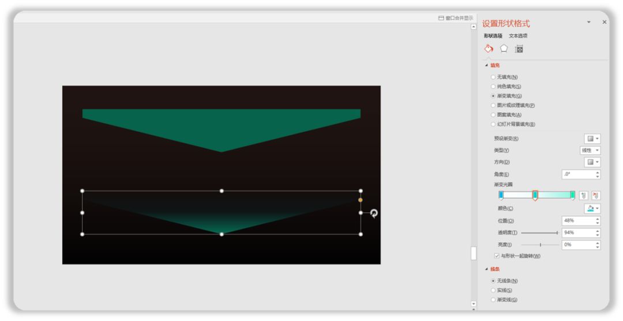Screen dimensions: 623x321
Task: Click the 透明度 transparency slider
Action: click(x=539, y=233)
